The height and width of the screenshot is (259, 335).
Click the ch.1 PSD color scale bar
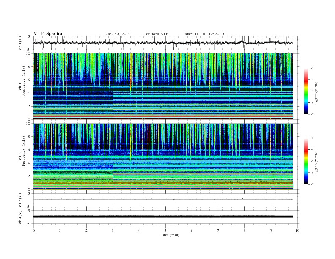(x=306, y=91)
